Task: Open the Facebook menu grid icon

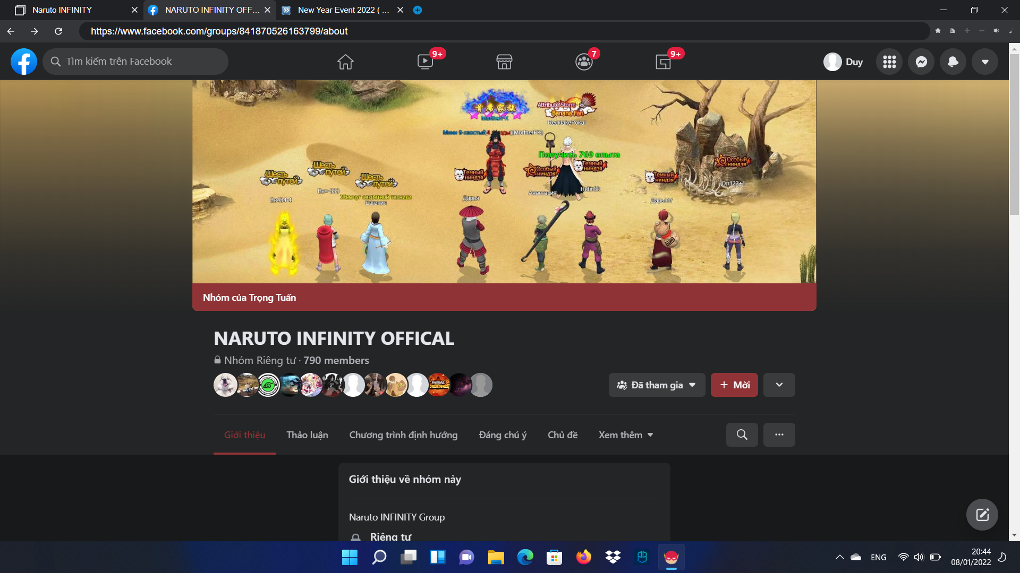Action: 889,62
